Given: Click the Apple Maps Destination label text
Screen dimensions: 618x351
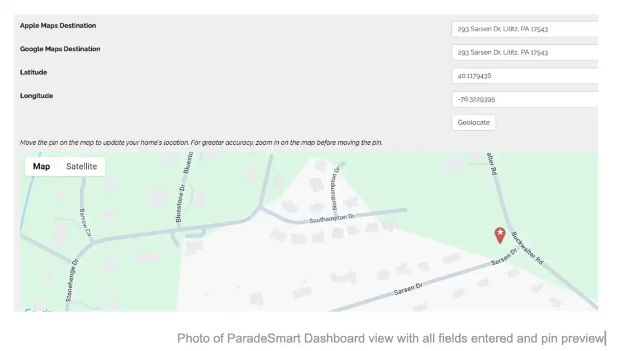Looking at the screenshot, I should tap(58, 26).
